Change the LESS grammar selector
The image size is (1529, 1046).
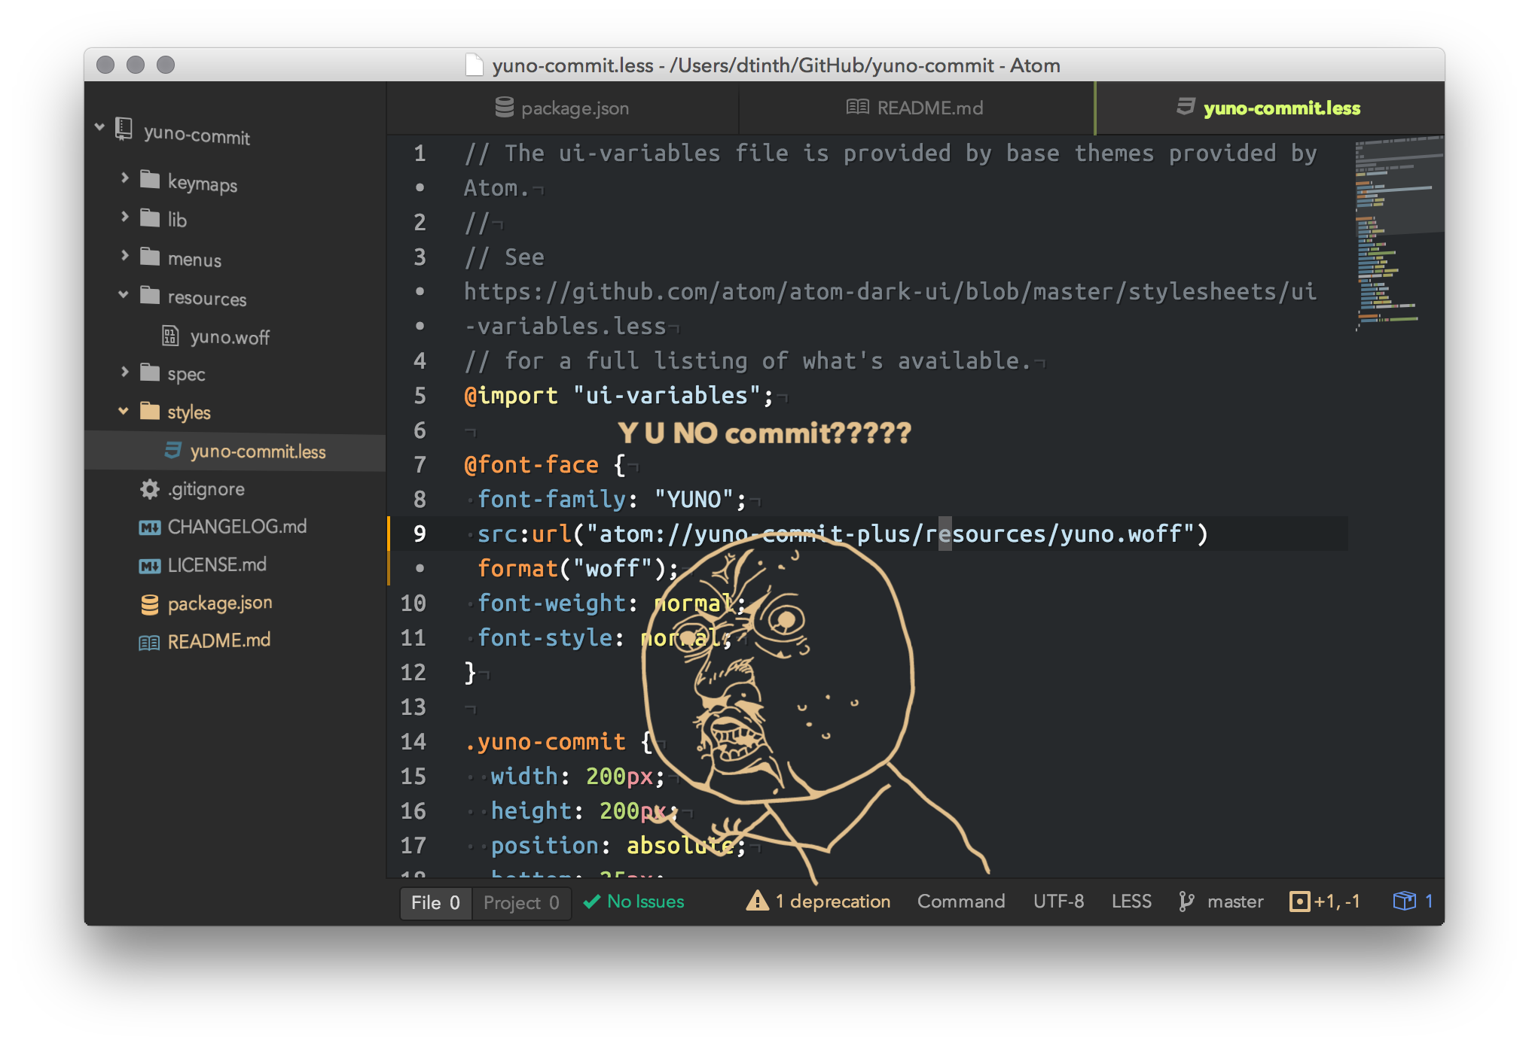click(x=1131, y=902)
